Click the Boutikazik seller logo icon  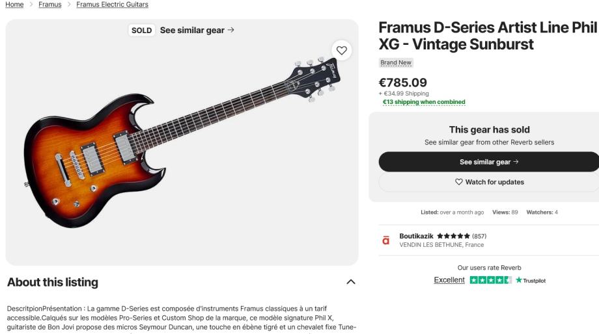pos(385,240)
